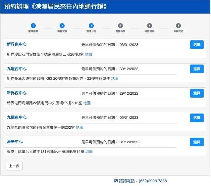The height and width of the screenshot is (186, 211).
Task: Choose 新界西中心 with its 選擇 button
Action: click(x=197, y=93)
